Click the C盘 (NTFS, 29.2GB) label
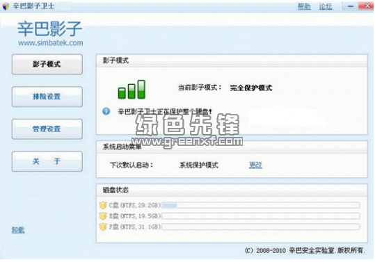This screenshot has height=262, width=375. tap(135, 205)
